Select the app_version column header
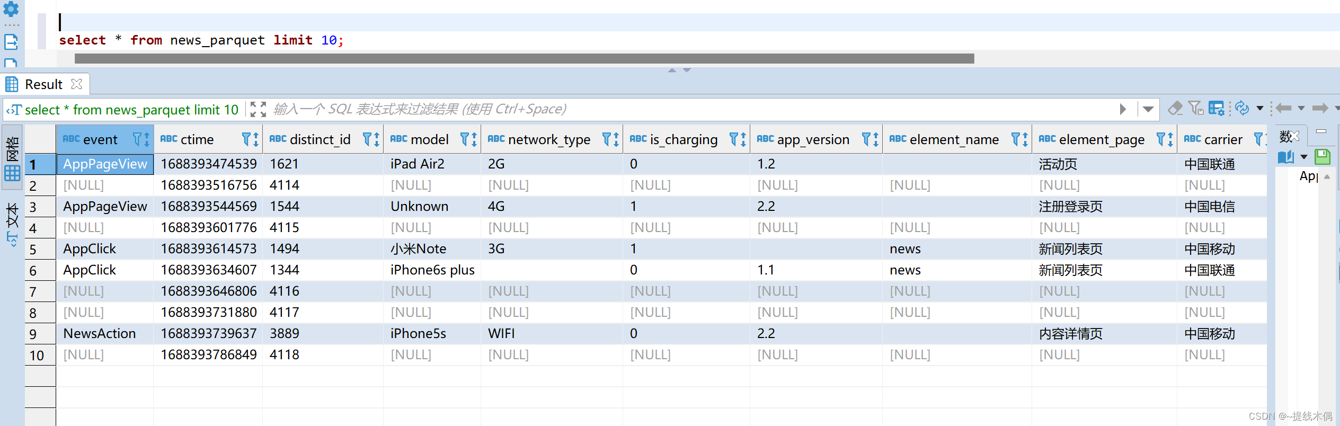The image size is (1340, 426). (x=816, y=139)
